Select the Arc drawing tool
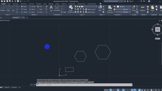Screen dimensions: 162x91 (x=13, y=8)
